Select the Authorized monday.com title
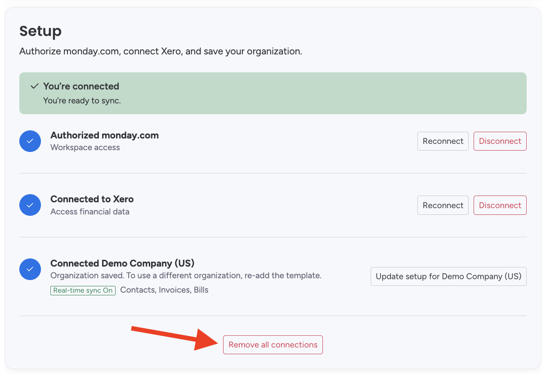Image resolution: width=546 pixels, height=374 pixels. tap(104, 135)
